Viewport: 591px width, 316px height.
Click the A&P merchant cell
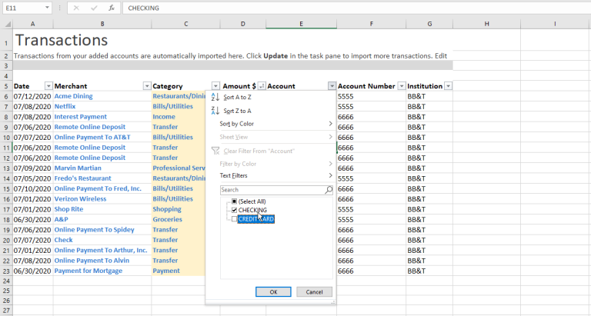coord(61,220)
